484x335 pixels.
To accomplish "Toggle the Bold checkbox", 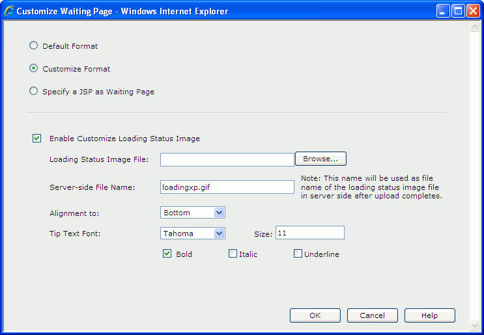I will (167, 254).
